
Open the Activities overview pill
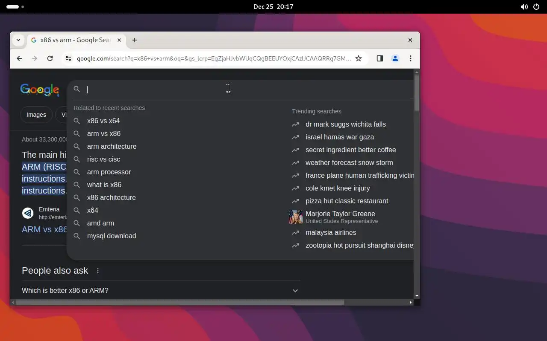pos(15,7)
